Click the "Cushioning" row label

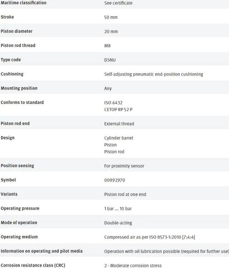[x=12, y=74]
